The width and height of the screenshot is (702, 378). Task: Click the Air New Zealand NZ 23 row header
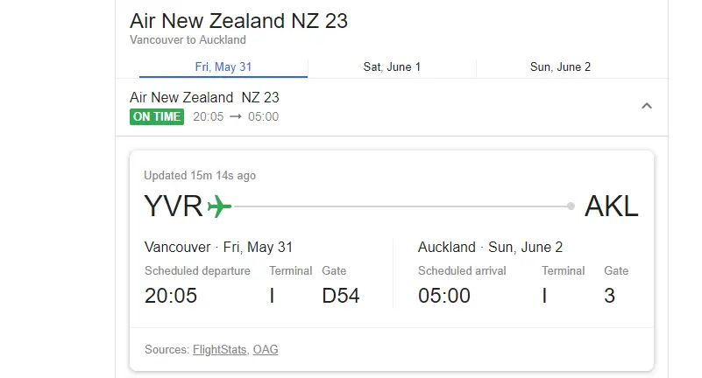(x=392, y=107)
